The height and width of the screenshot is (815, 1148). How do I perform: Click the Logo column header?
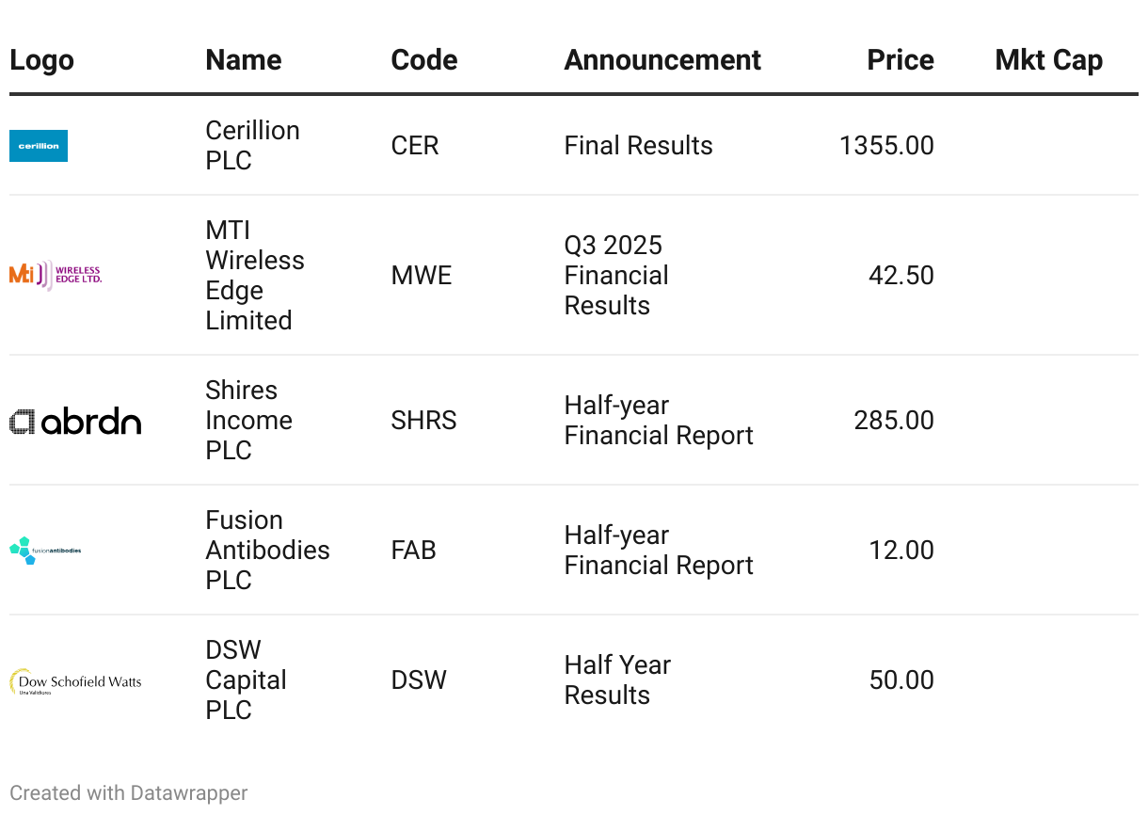[41, 60]
